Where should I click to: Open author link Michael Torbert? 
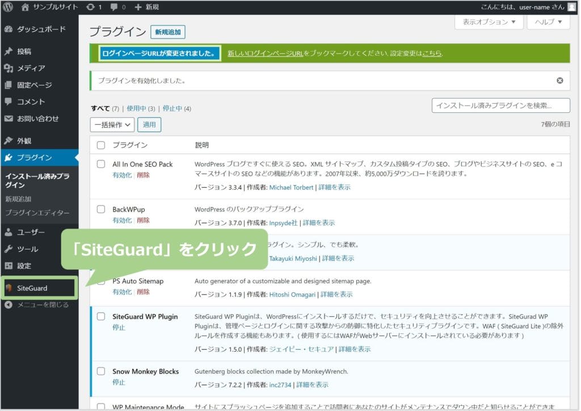click(291, 187)
